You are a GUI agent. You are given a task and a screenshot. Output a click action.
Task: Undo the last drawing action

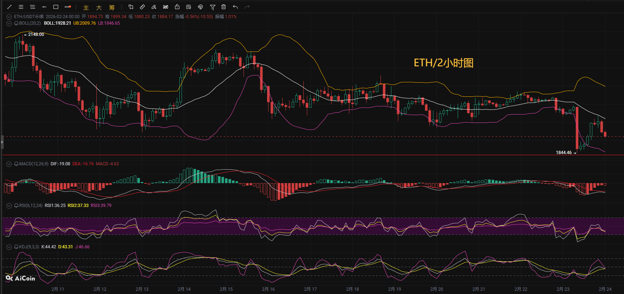[x=236, y=7]
